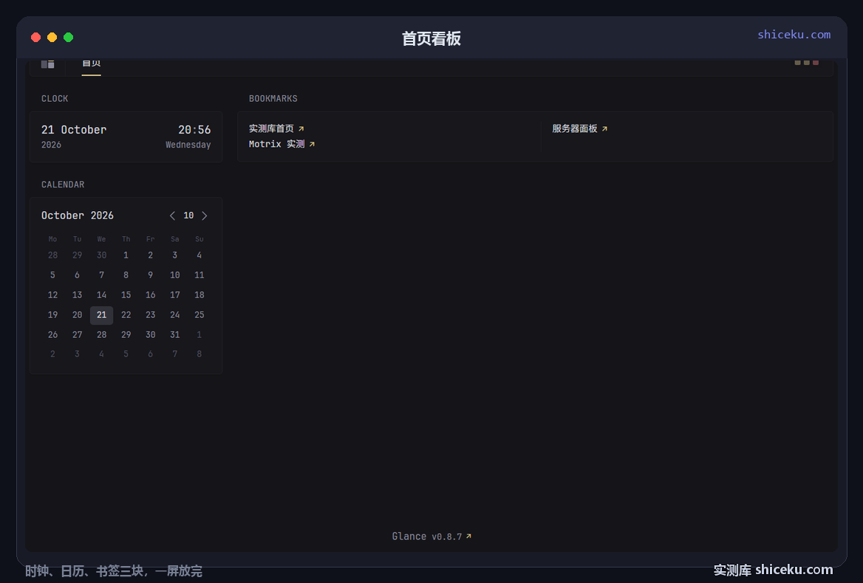Go to next month in calendar

pos(205,215)
